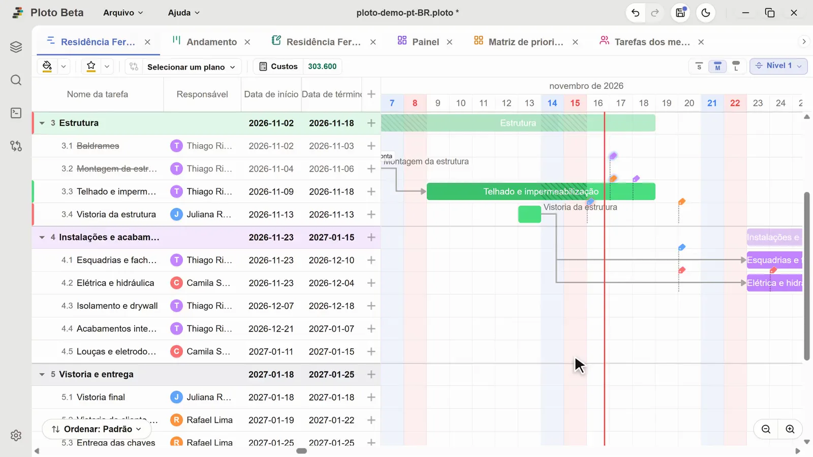Apply the star highlight marker
813x457 pixels.
(91, 66)
